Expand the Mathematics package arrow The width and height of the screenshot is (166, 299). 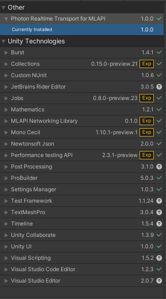click(x=6, y=110)
